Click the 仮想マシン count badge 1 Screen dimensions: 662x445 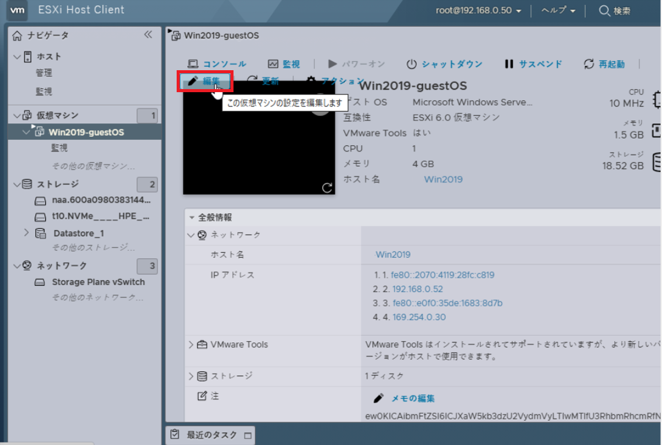(147, 115)
